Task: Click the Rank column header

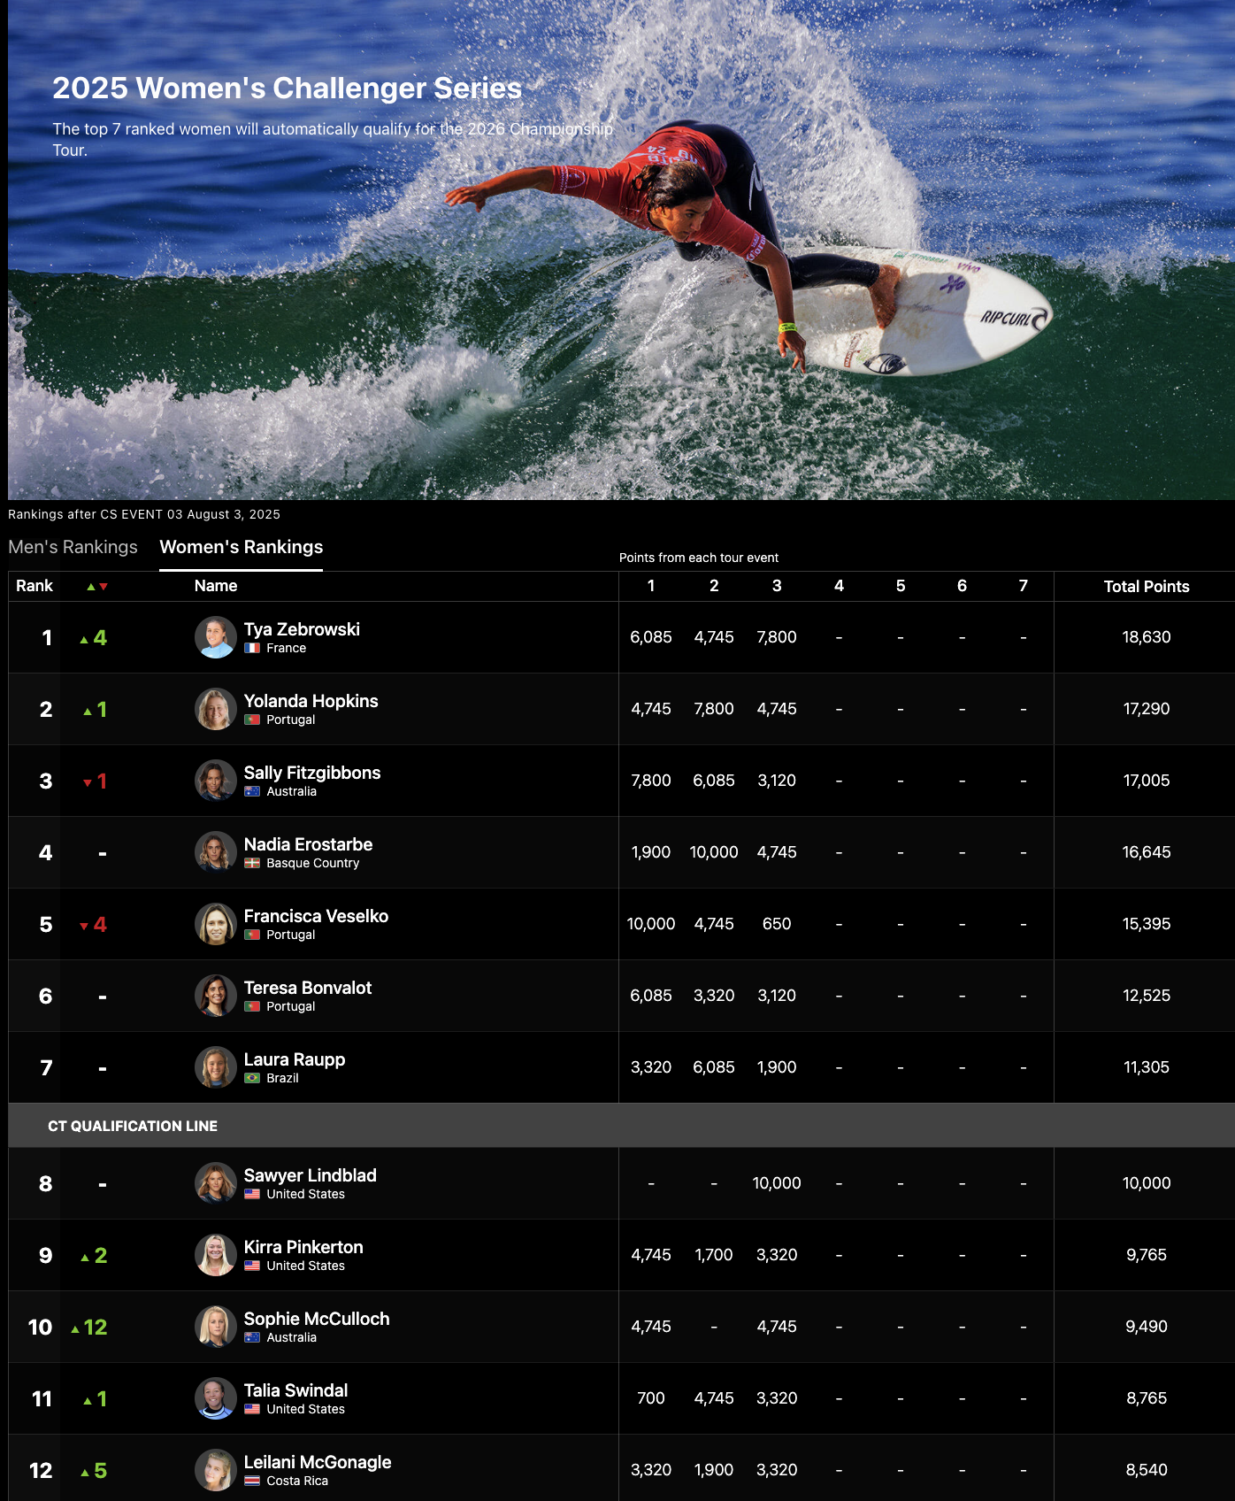Action: click(x=35, y=586)
